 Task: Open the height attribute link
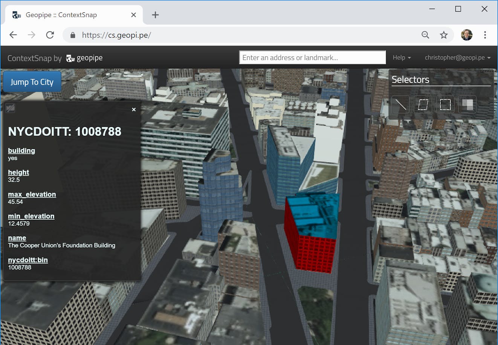pos(18,172)
